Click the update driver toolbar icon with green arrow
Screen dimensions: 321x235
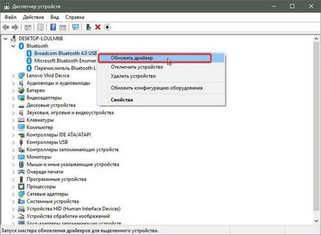(x=89, y=27)
